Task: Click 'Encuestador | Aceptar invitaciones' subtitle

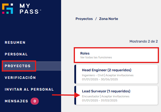Action: [106, 96]
